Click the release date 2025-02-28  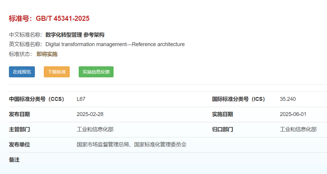click(x=90, y=114)
